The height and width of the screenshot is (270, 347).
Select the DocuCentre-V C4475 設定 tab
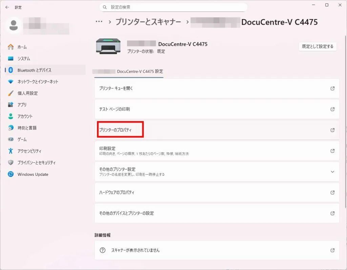[x=128, y=72]
